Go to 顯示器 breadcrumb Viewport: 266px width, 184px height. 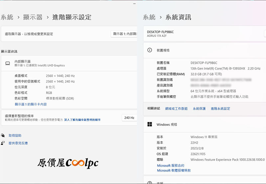pyautogui.click(x=33, y=17)
